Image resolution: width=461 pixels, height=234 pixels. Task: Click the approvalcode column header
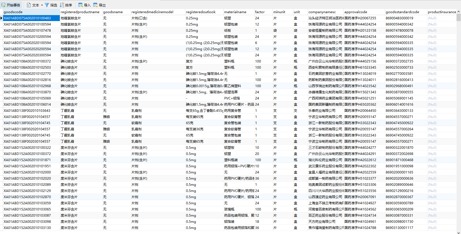(364, 12)
